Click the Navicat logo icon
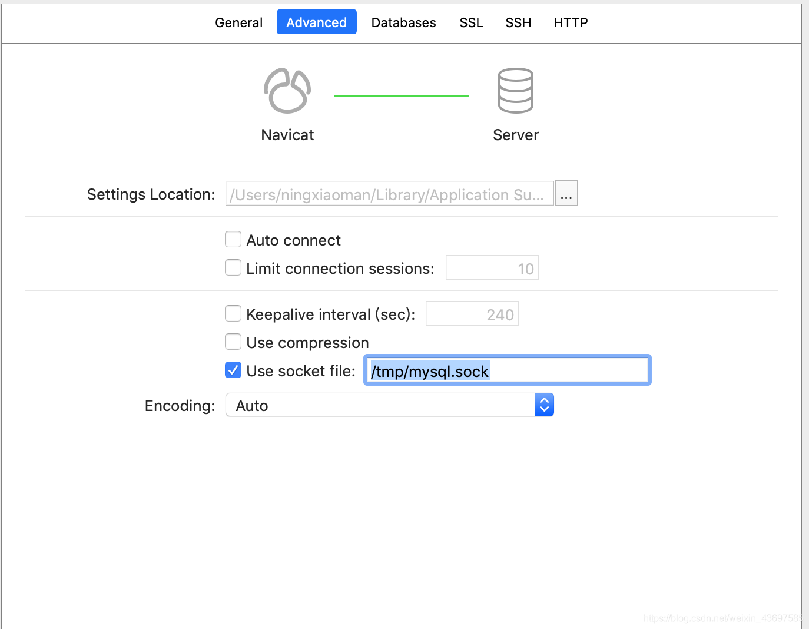 (287, 91)
